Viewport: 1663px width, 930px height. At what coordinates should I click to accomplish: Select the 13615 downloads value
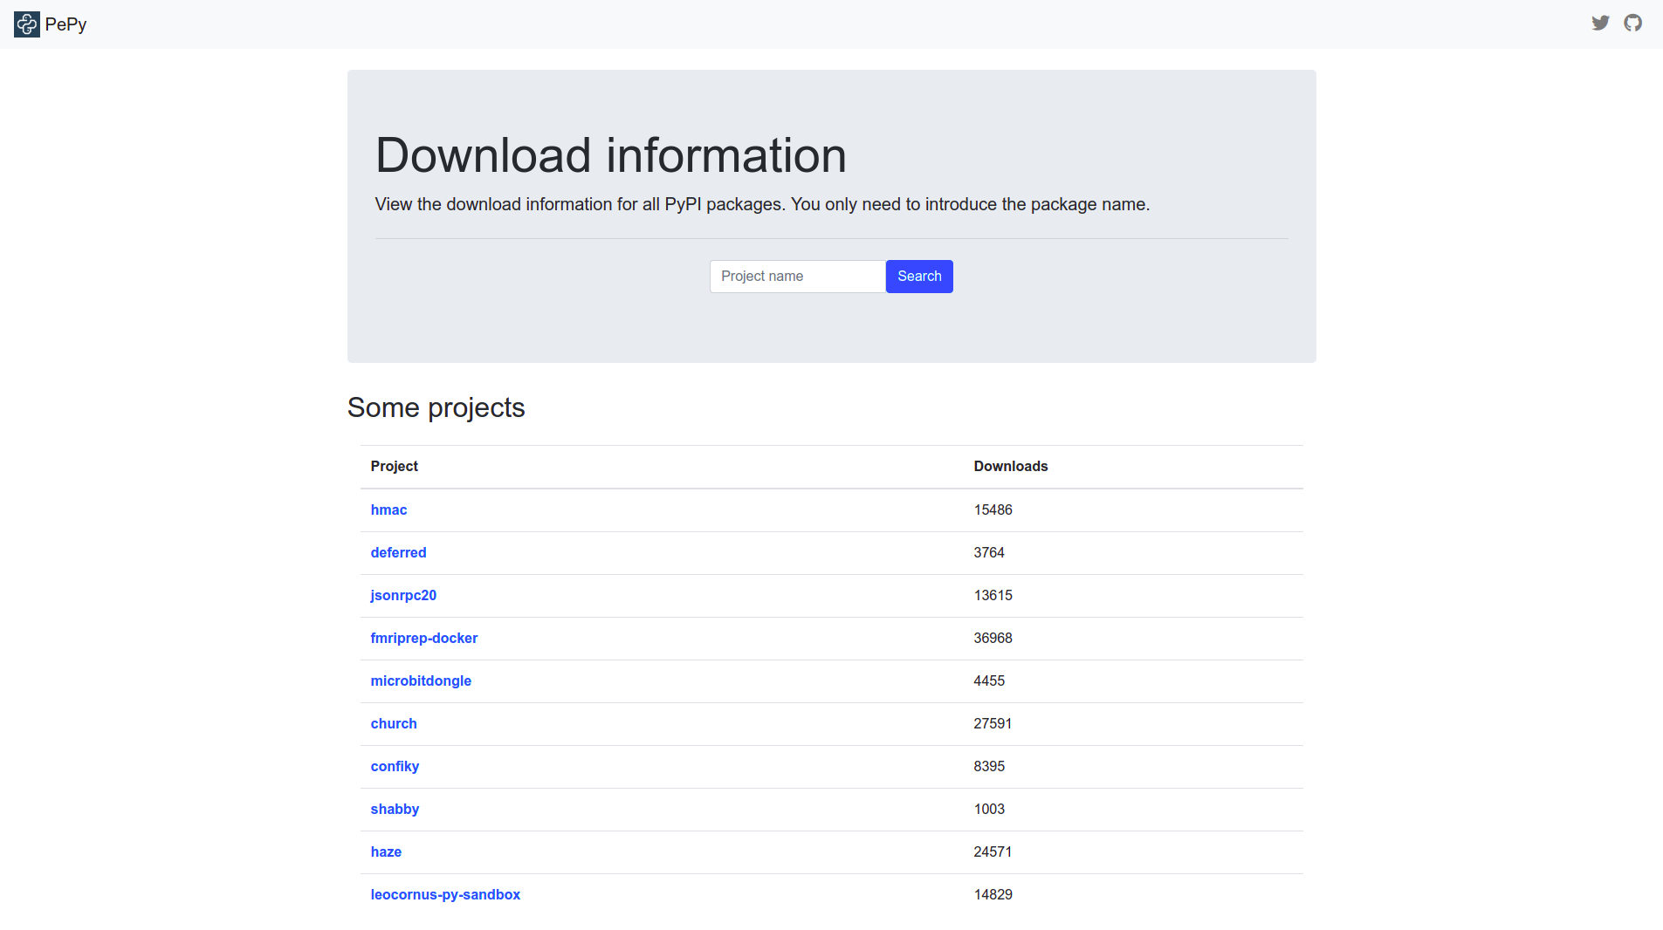tap(993, 596)
